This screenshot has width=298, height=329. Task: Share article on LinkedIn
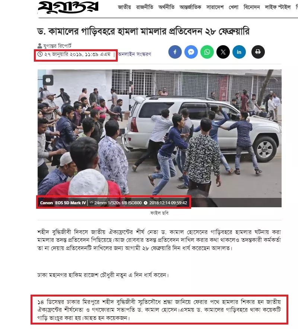[x=239, y=52]
